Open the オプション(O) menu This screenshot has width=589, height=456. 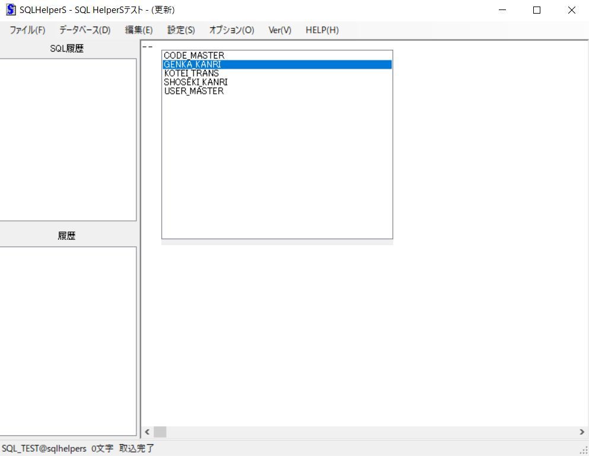pyautogui.click(x=231, y=30)
